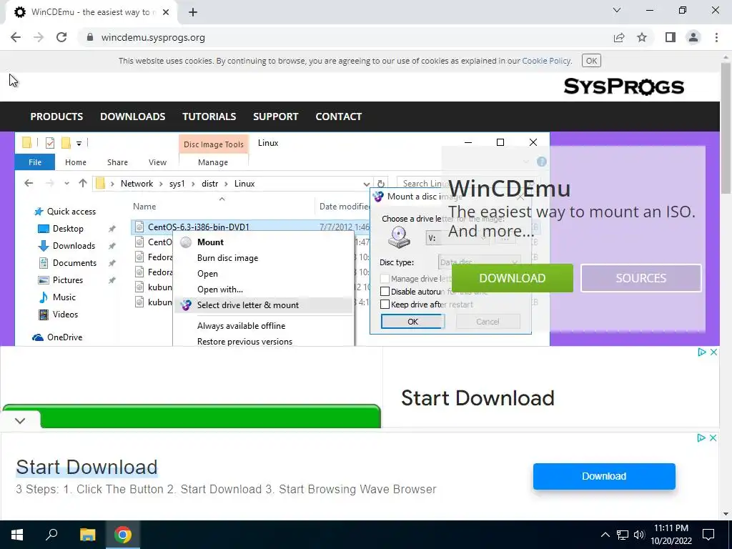Screen dimensions: 732x549
Task: Click the Manage ribbon tab in the screenshot
Action: click(x=213, y=162)
